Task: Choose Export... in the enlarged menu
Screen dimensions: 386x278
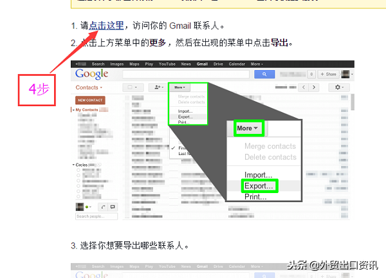Action: [259, 186]
